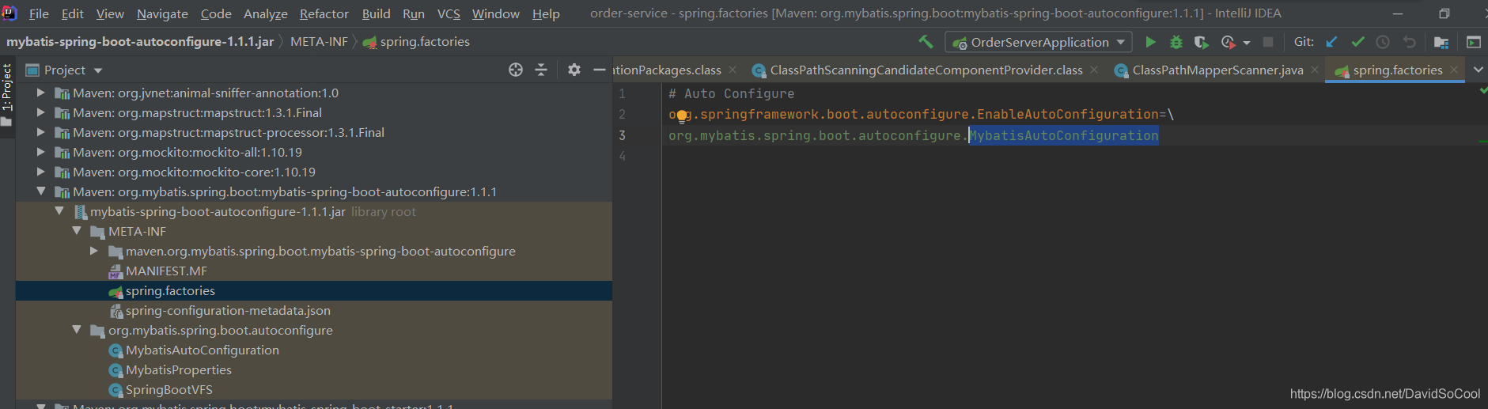Click the jar breadcrumb mybatis-spring-boot-autoconfigure-1.1.1.jar
The width and height of the screenshot is (1488, 409).
point(140,41)
